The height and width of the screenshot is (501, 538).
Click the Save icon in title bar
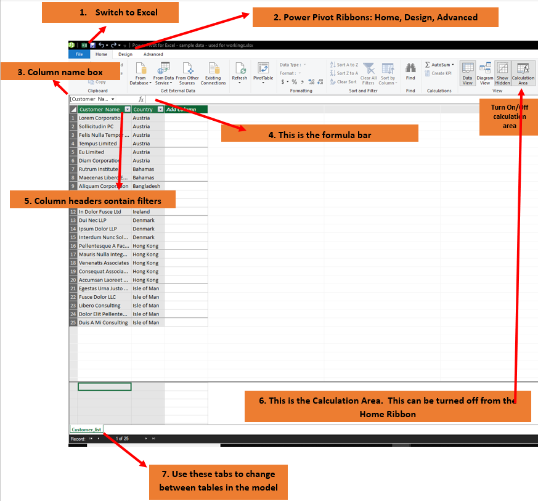click(92, 46)
